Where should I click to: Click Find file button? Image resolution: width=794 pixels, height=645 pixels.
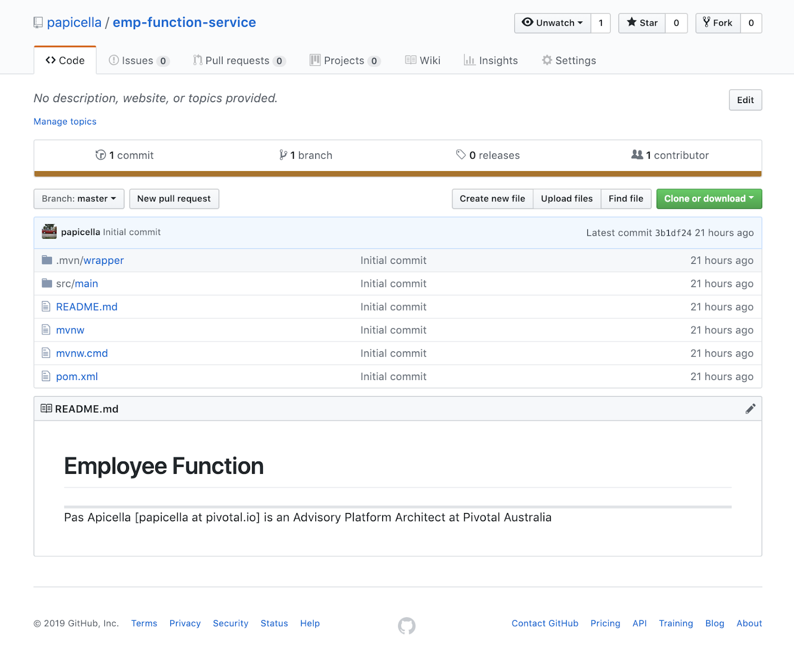pos(626,198)
